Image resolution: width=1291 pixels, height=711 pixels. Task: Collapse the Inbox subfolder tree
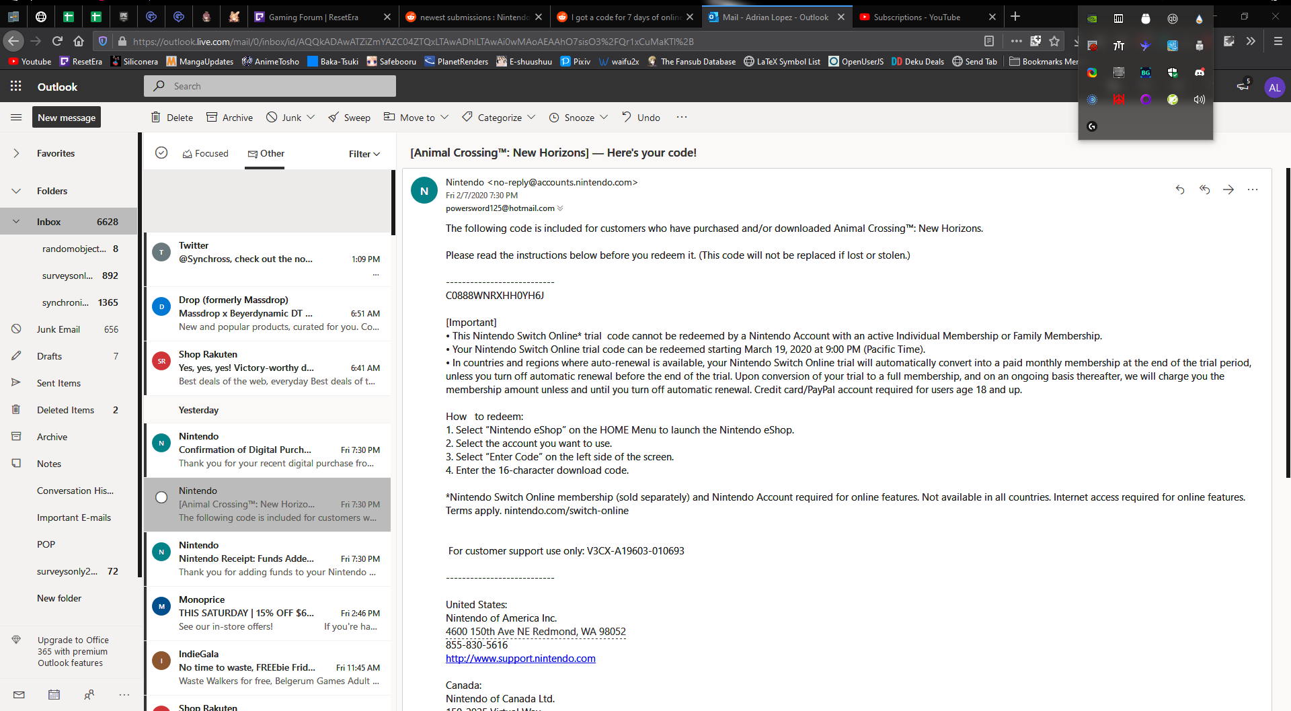pyautogui.click(x=16, y=222)
